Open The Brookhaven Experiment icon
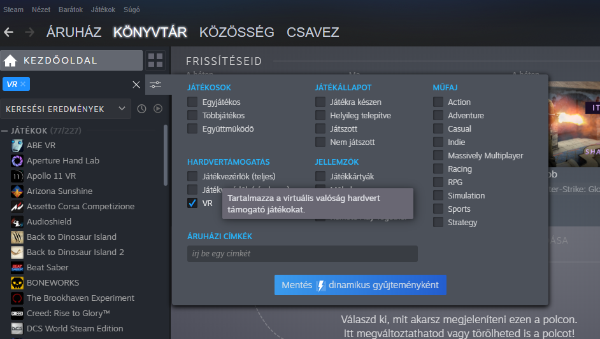Screen dimensions: 600x339 tap(17, 298)
